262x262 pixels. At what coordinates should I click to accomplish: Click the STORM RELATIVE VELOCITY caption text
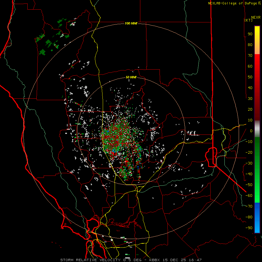coord(91,260)
